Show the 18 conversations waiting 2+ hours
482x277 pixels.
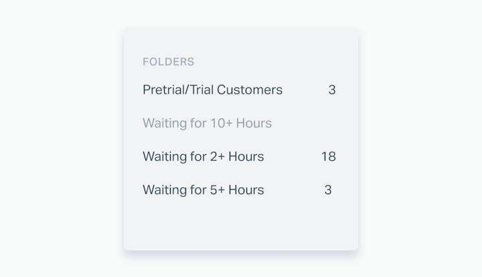(203, 157)
